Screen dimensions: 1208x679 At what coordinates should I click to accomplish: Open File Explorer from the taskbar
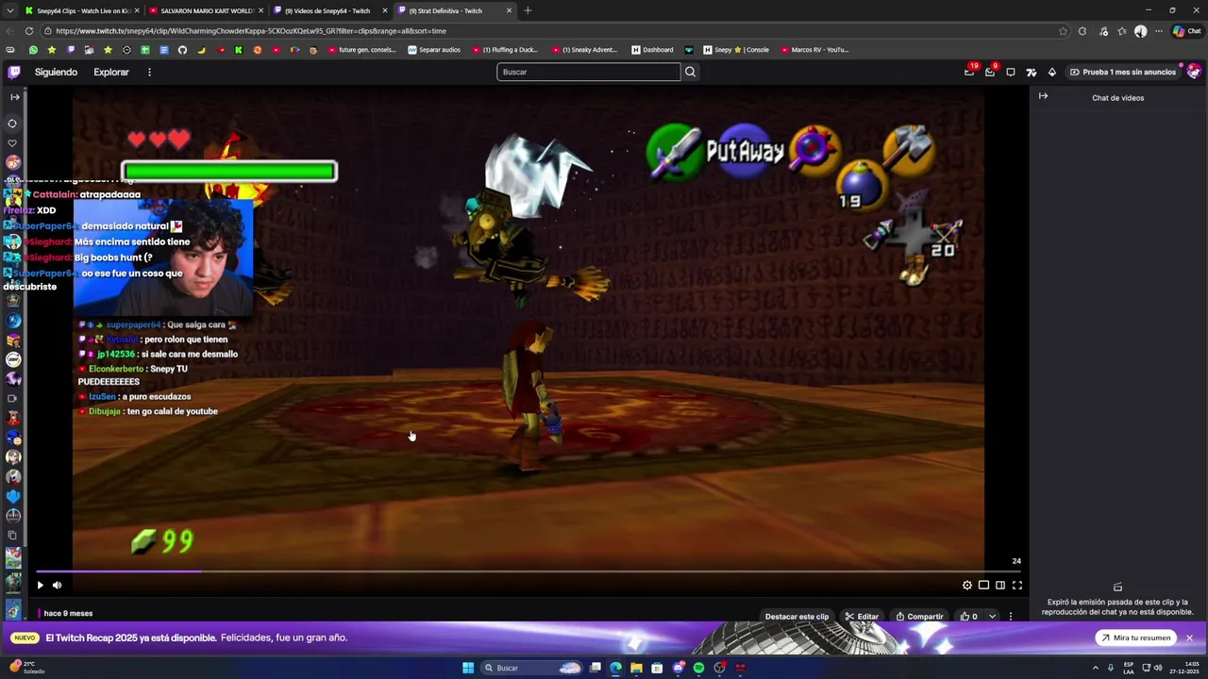pyautogui.click(x=636, y=668)
